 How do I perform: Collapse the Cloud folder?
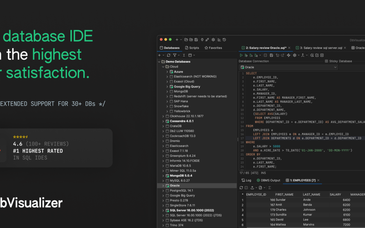(163, 67)
